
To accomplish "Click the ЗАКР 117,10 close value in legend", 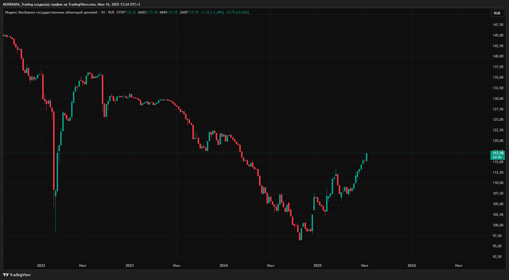I will point(189,12).
